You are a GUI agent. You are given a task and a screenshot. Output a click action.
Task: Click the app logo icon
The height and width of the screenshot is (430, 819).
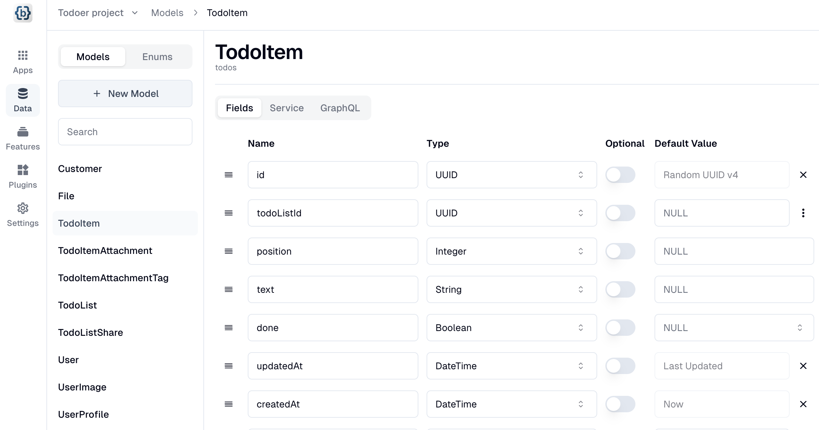(23, 13)
